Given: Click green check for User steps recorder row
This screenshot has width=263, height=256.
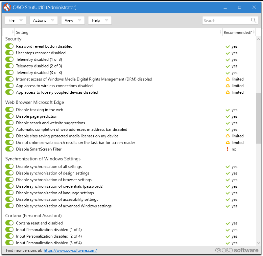Looking at the screenshot, I should [227, 53].
